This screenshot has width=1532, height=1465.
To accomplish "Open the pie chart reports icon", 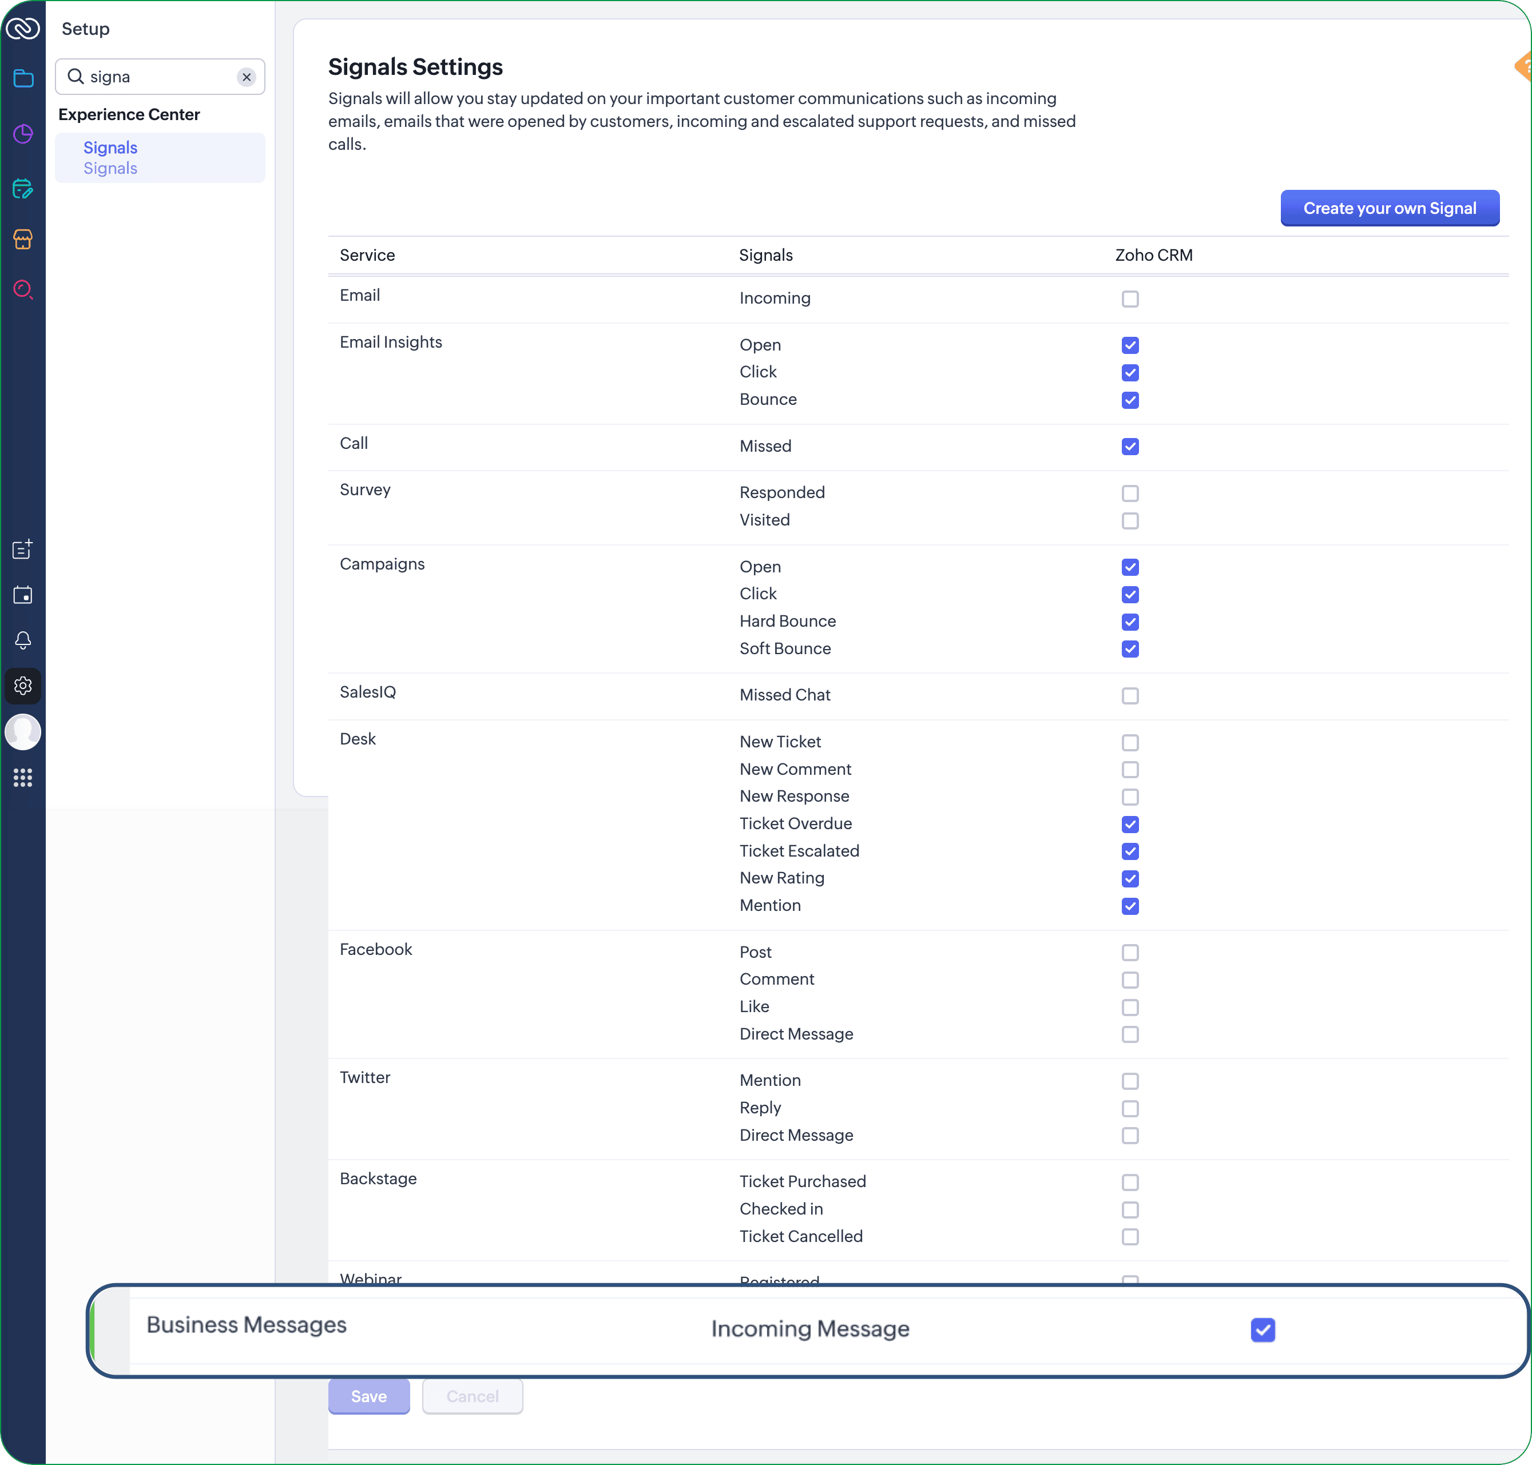I will 23,134.
